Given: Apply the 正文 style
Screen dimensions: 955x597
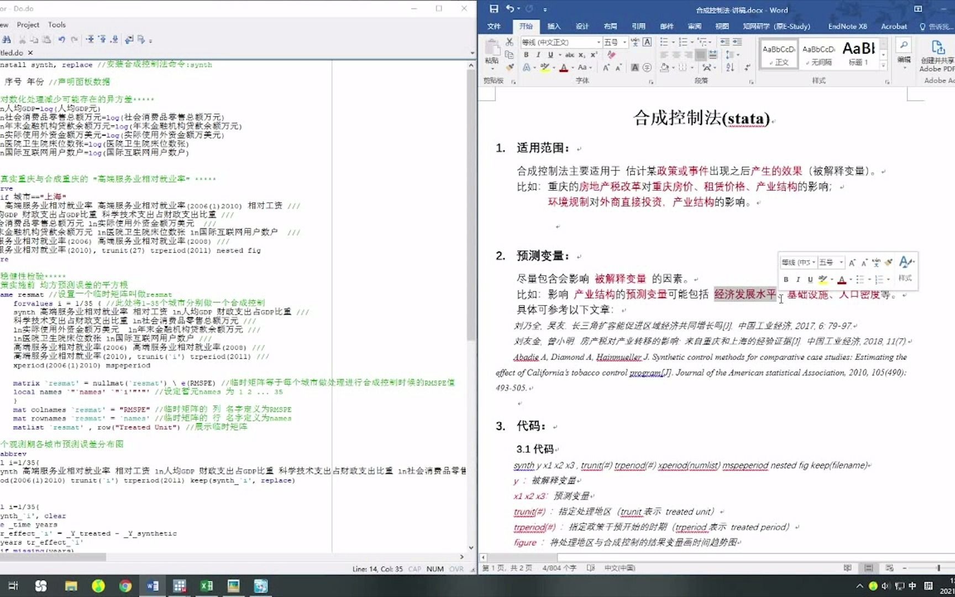Looking at the screenshot, I should 779,54.
